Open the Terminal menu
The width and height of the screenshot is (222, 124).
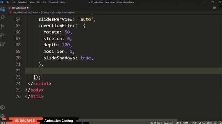[x=53, y=2]
